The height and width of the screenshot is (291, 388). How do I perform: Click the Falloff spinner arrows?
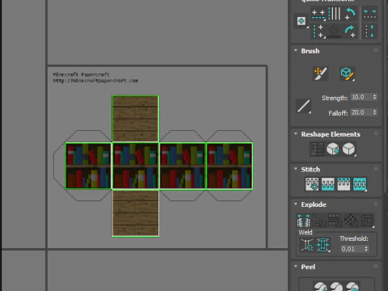point(374,112)
